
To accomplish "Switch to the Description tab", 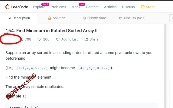I will coord(19,18).
